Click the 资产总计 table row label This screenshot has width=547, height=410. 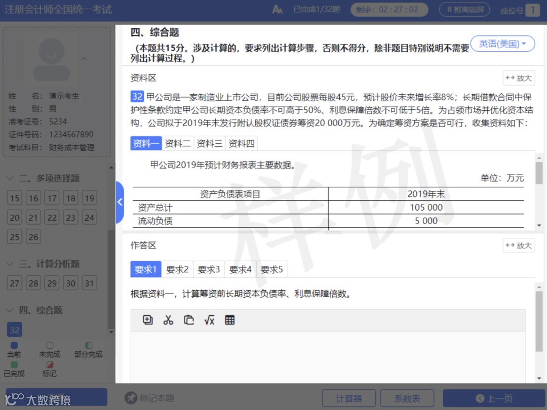155,208
